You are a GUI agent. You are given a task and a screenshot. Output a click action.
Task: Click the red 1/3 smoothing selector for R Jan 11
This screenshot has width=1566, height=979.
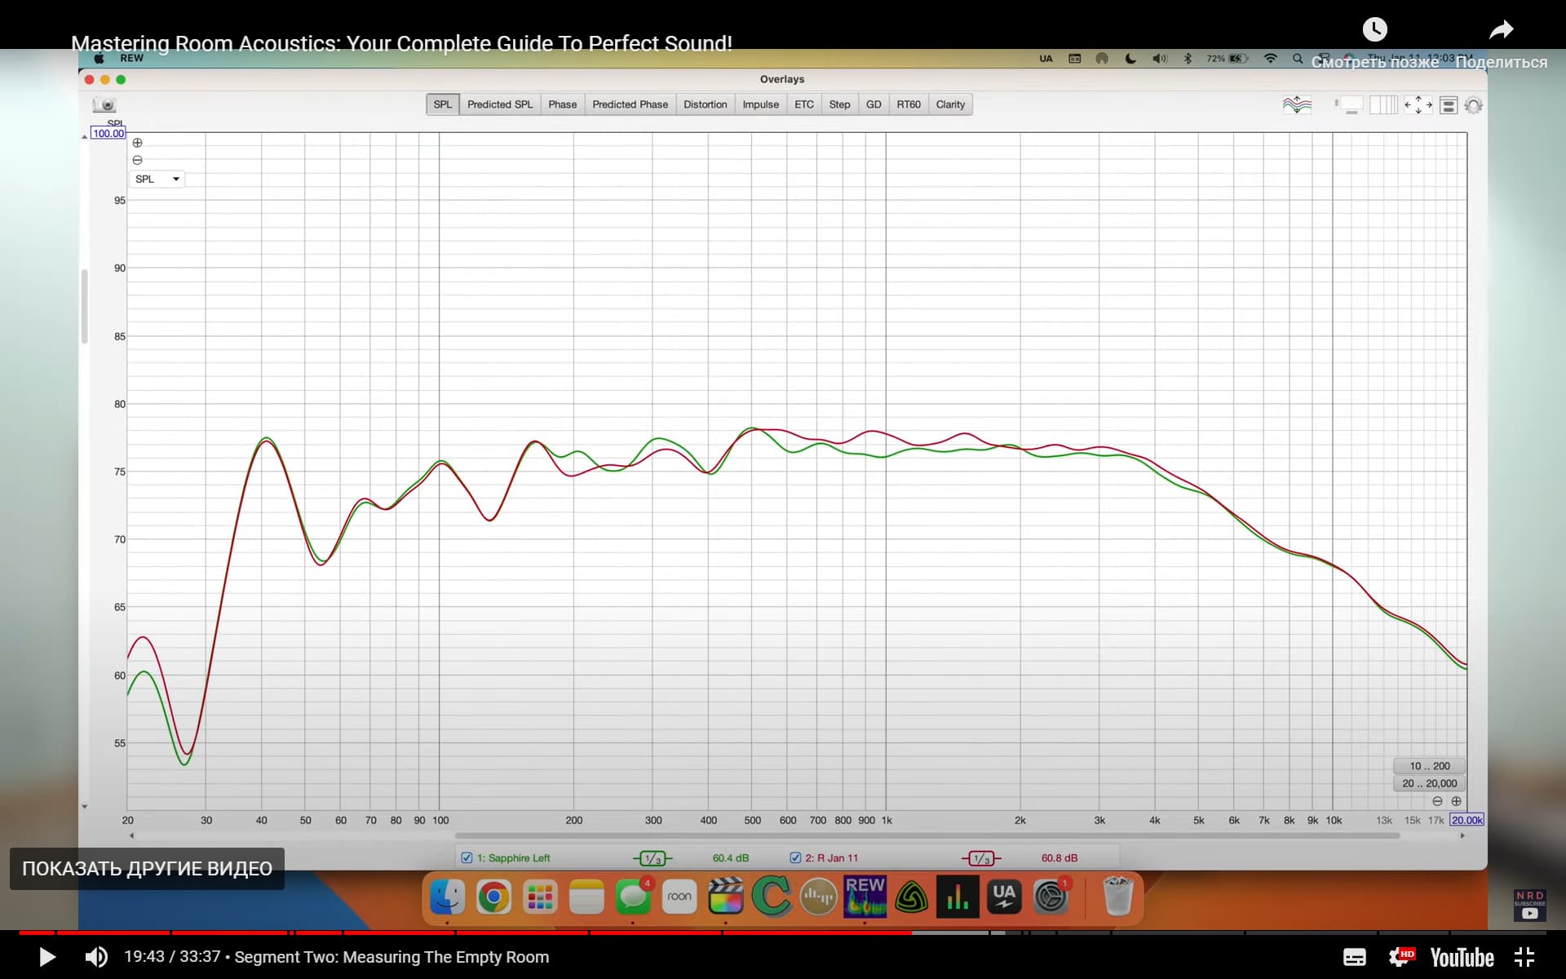981,858
